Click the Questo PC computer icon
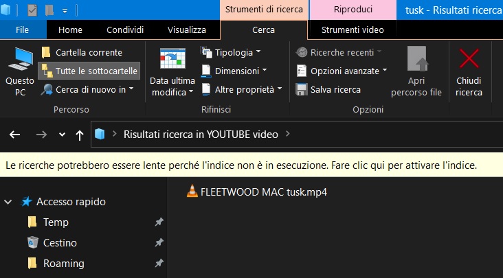The width and height of the screenshot is (503, 278). [21, 59]
